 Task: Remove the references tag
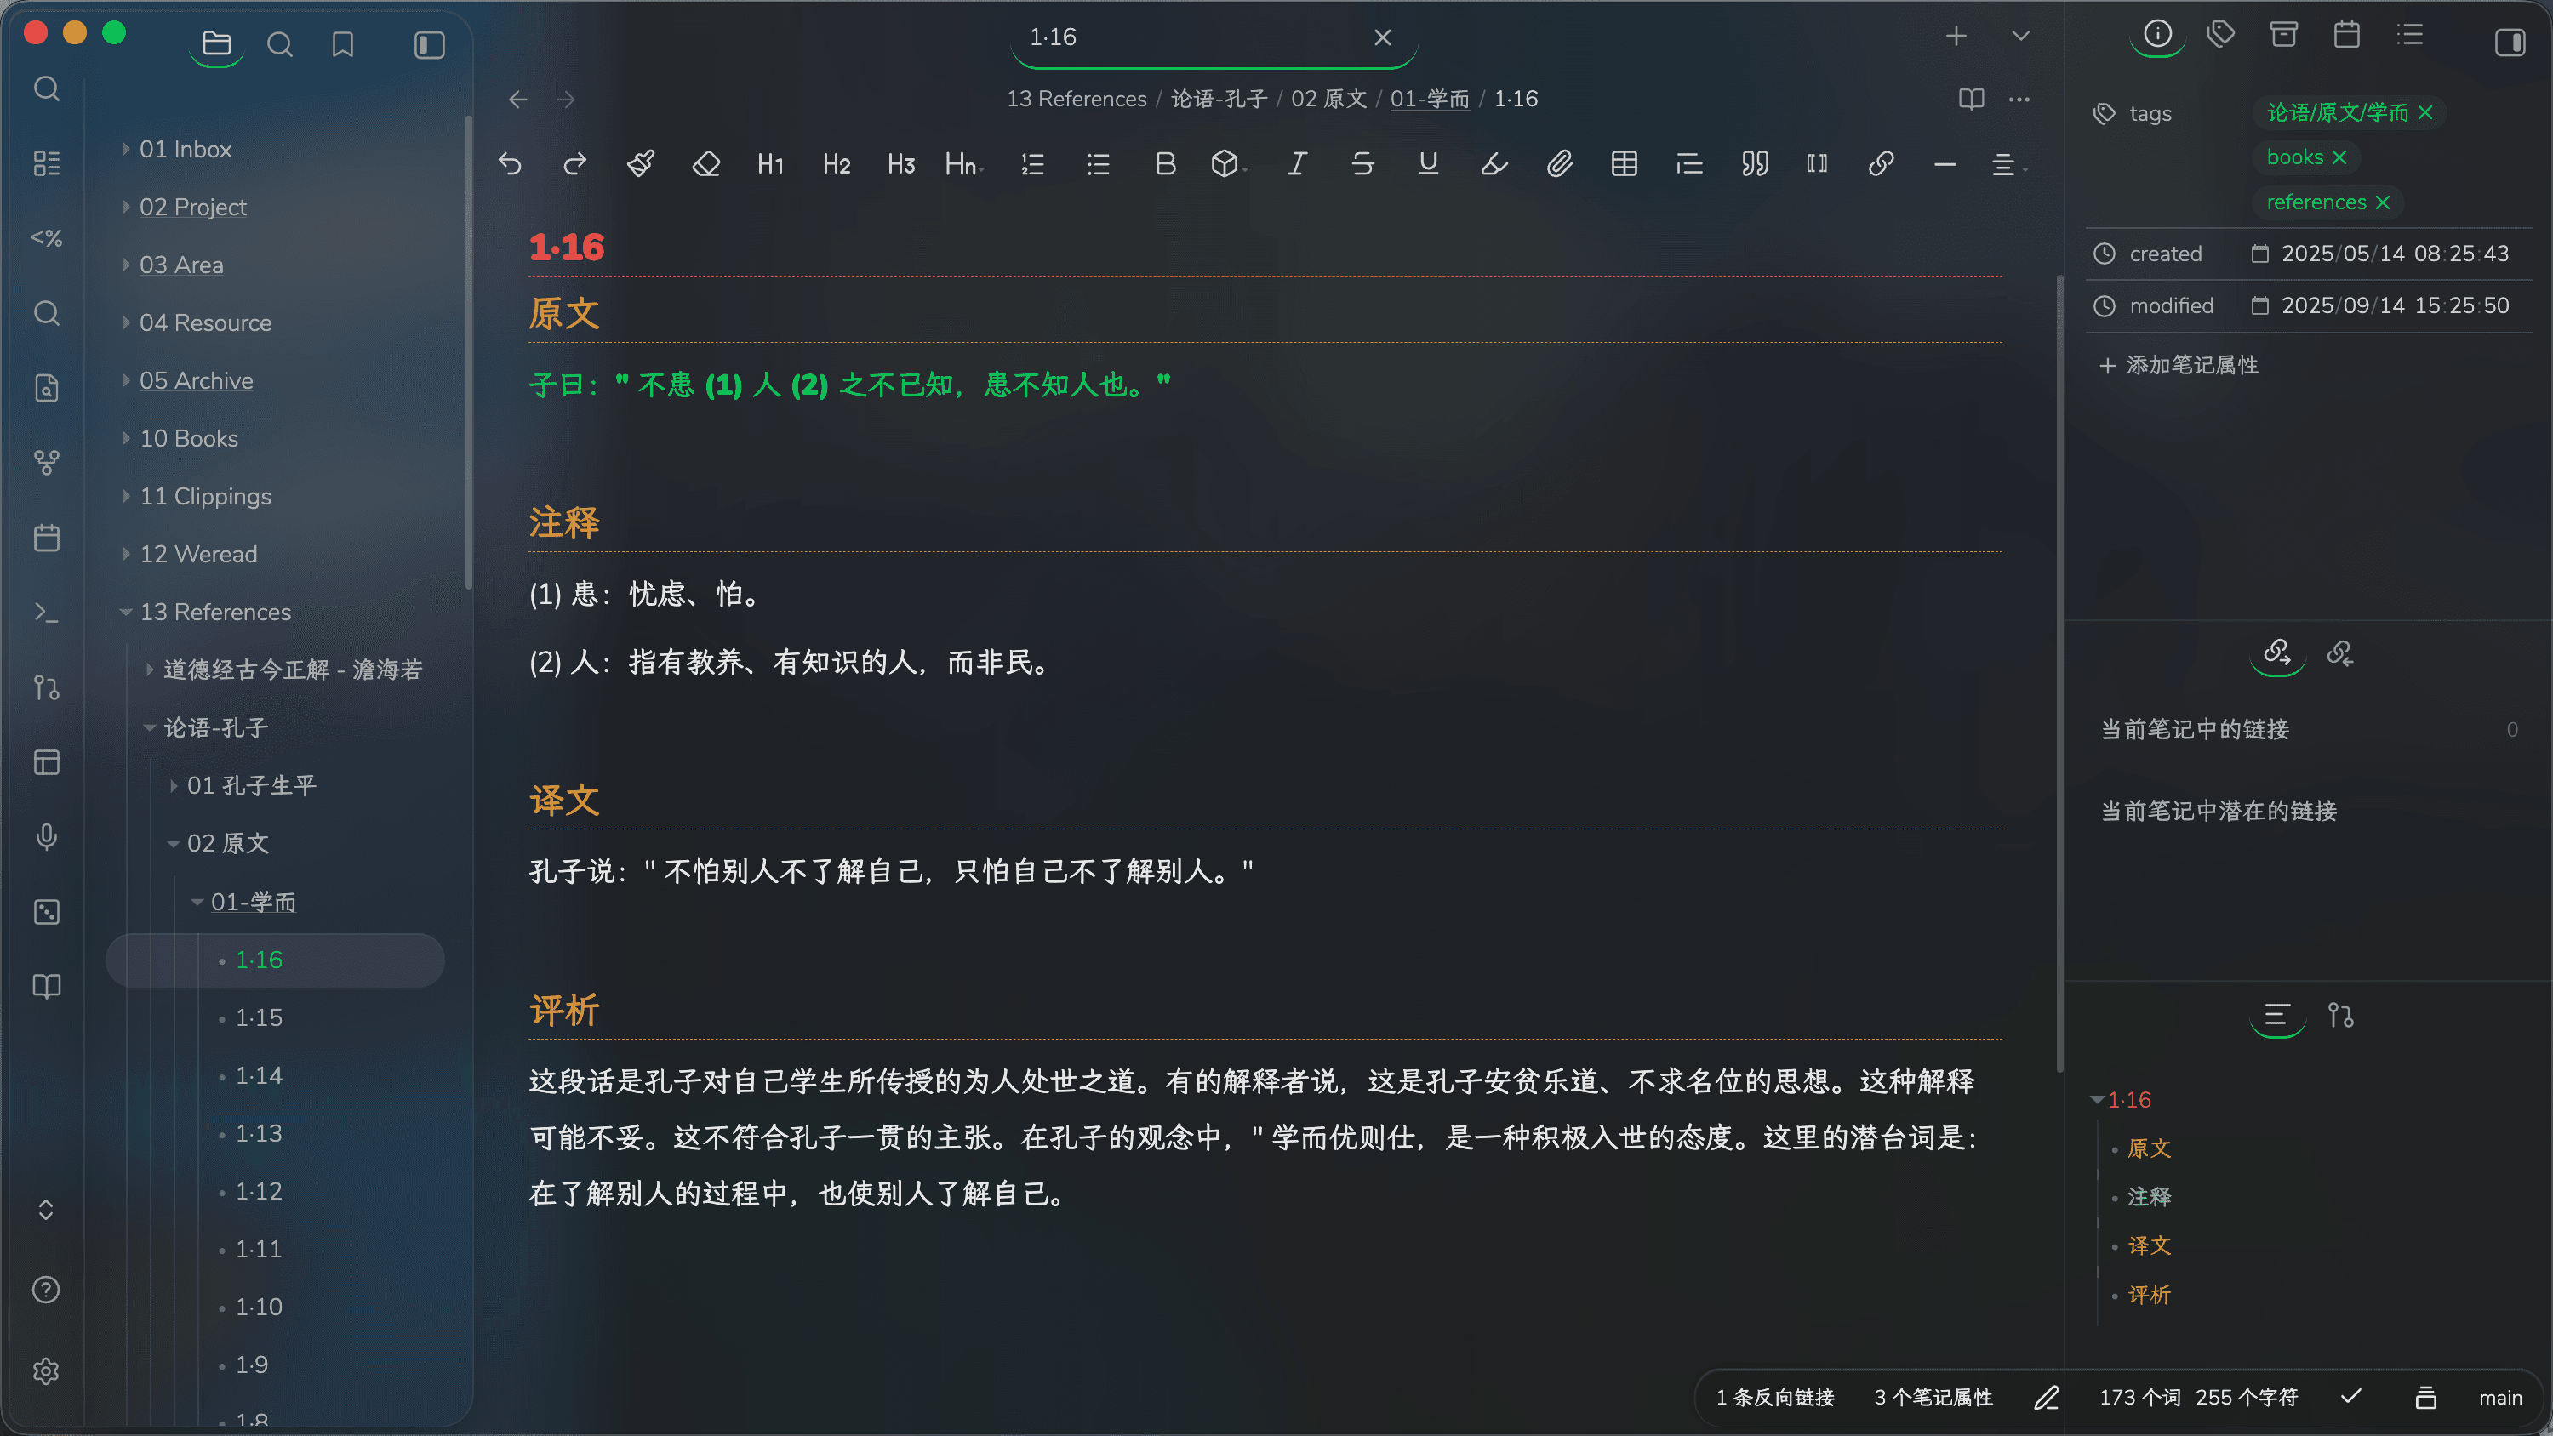[2384, 202]
